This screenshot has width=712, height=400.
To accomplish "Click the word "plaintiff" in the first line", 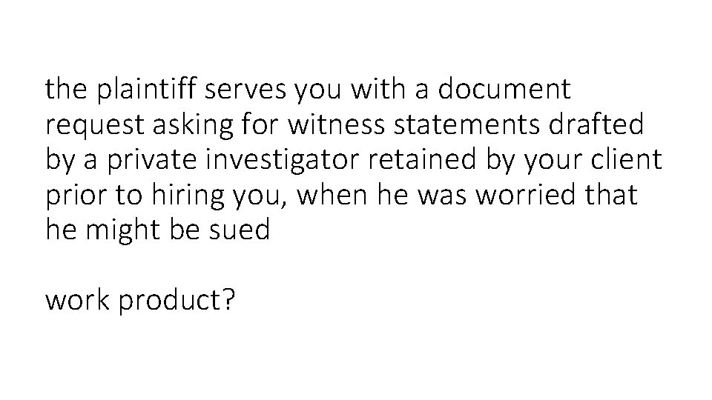I will (x=146, y=90).
